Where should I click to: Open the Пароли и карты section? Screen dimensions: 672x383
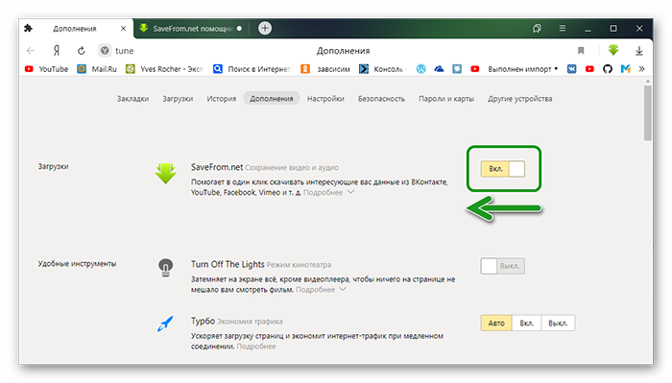click(x=446, y=99)
